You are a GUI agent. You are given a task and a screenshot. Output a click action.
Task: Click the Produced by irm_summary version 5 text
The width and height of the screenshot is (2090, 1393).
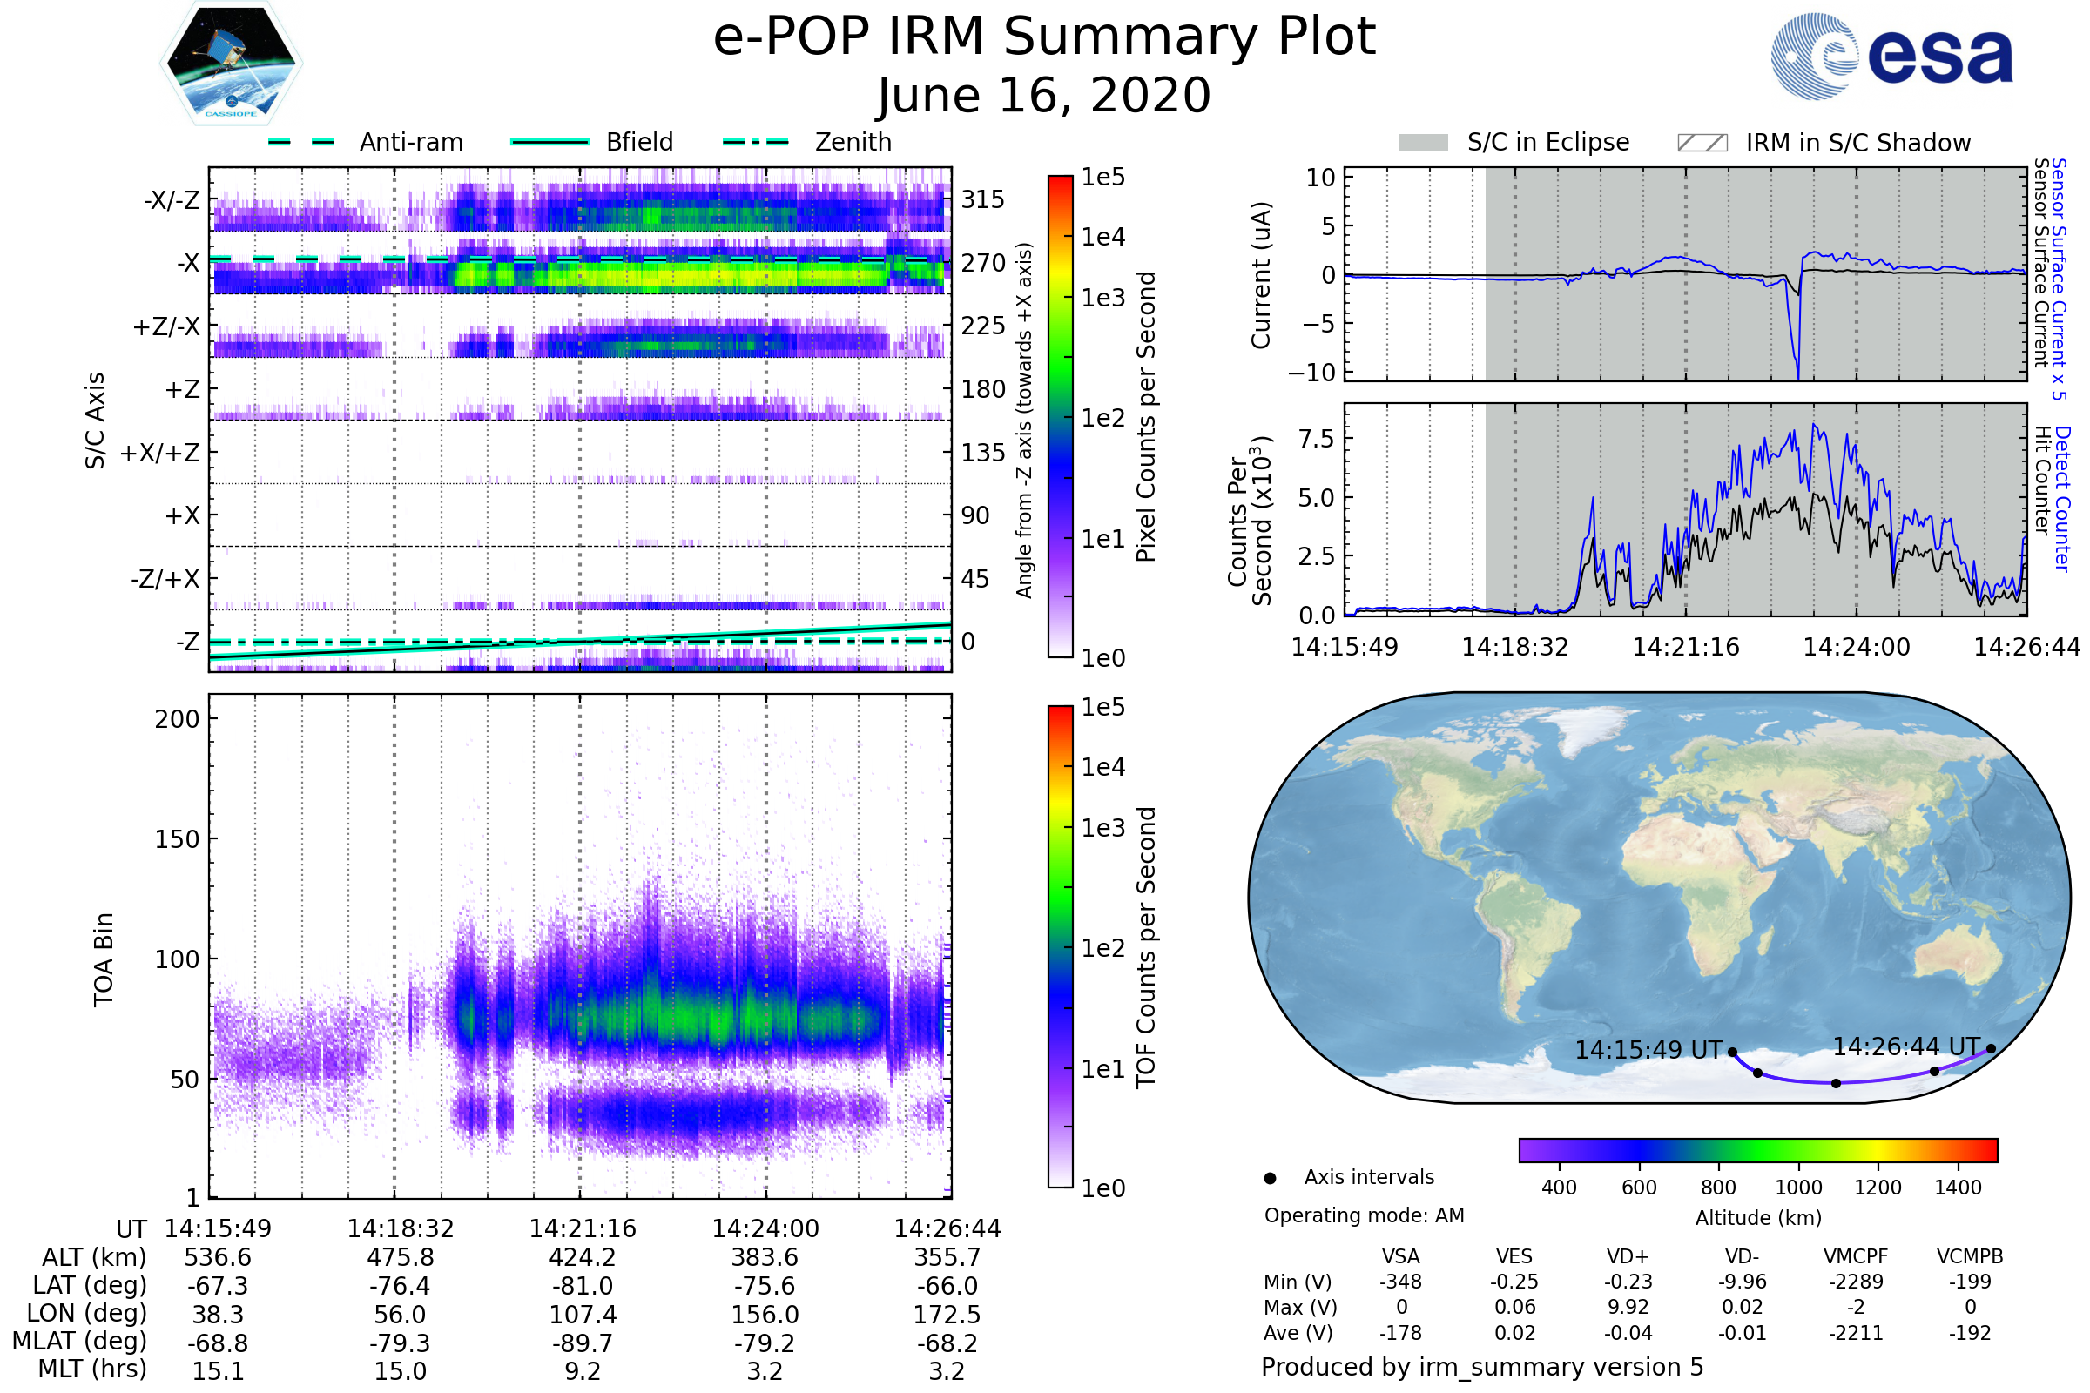click(1481, 1367)
